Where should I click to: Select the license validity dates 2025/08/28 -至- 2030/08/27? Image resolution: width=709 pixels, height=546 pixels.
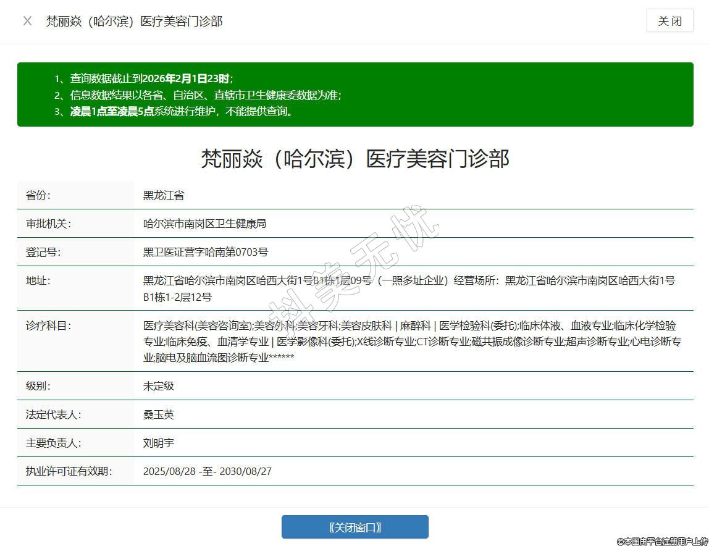(x=207, y=471)
